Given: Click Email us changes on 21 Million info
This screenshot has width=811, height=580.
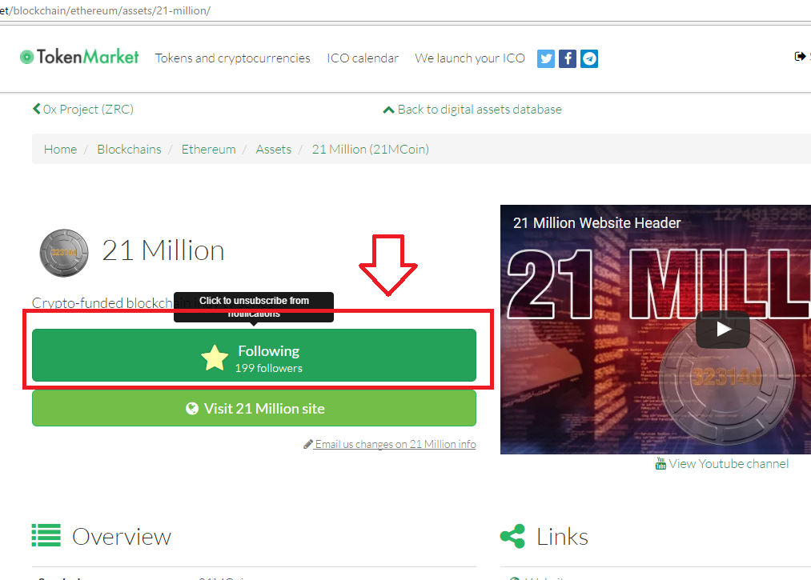Looking at the screenshot, I should tap(395, 444).
